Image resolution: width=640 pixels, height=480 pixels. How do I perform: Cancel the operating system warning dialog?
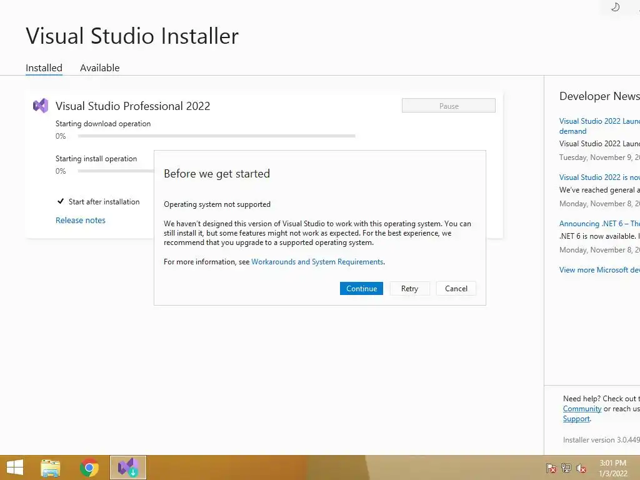(456, 289)
